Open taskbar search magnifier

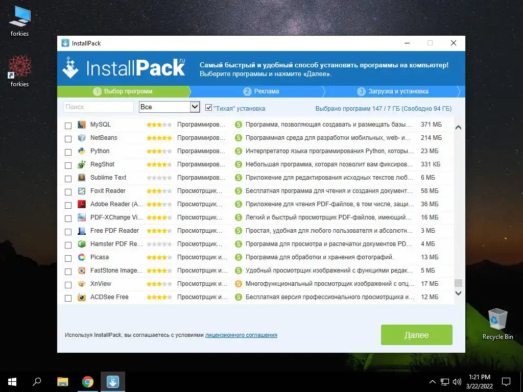point(37,382)
